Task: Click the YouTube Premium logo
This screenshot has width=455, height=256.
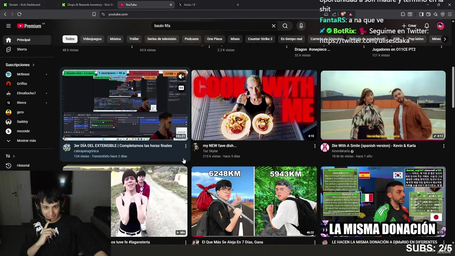Action: [x=29, y=26]
